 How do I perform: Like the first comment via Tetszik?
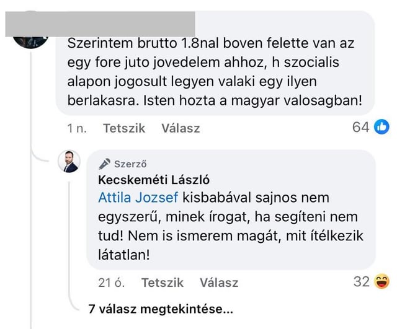[124, 128]
